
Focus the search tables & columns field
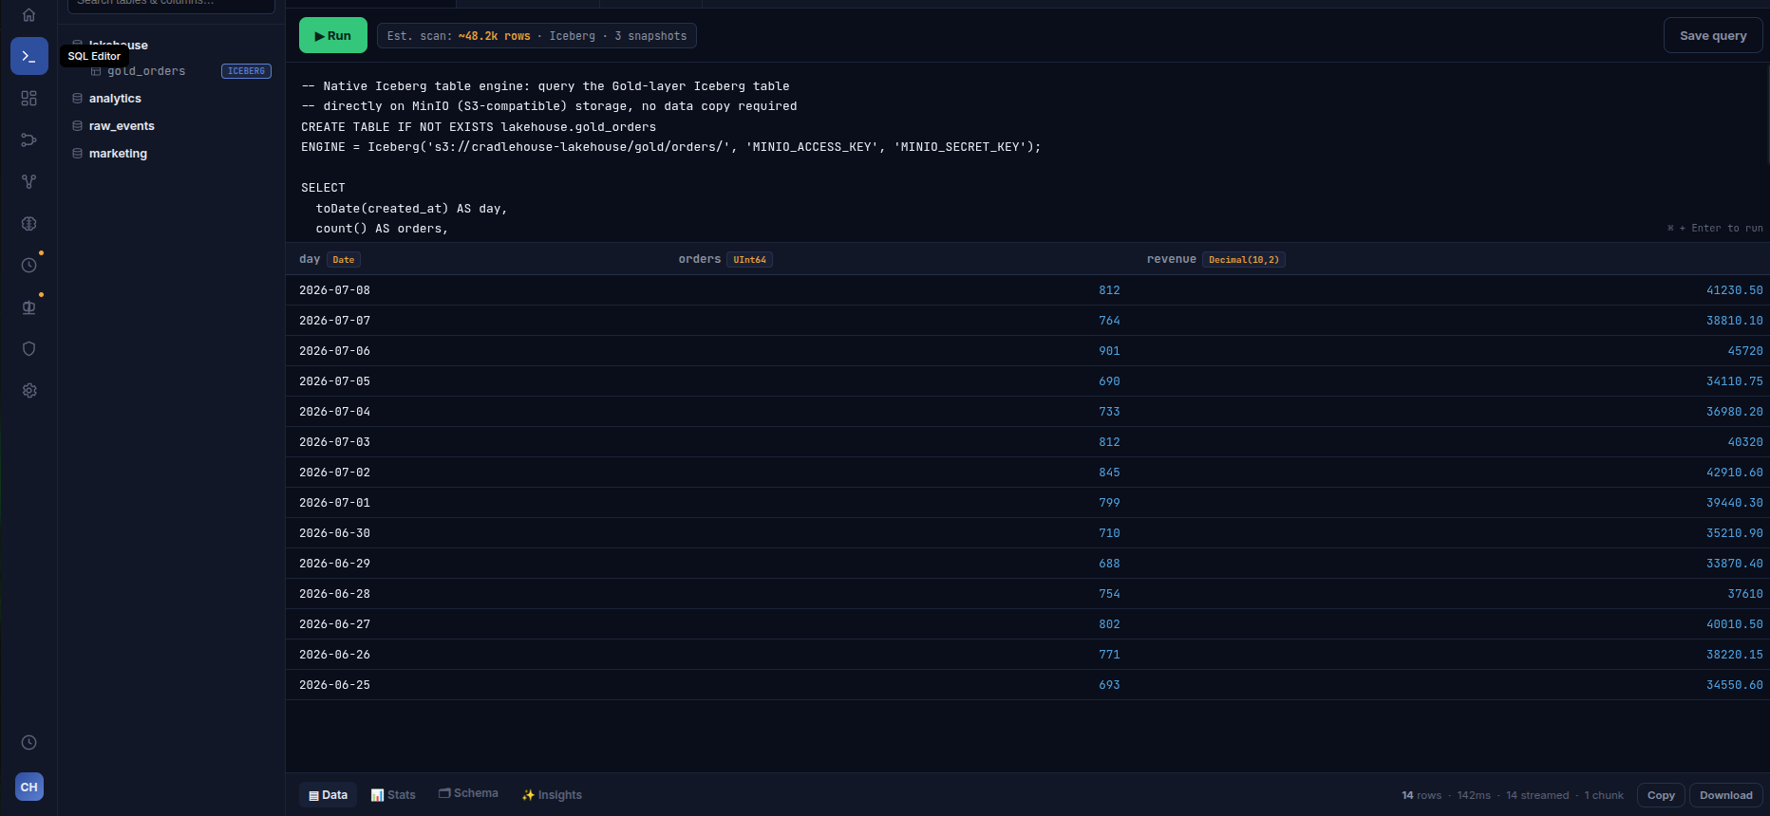point(171,4)
